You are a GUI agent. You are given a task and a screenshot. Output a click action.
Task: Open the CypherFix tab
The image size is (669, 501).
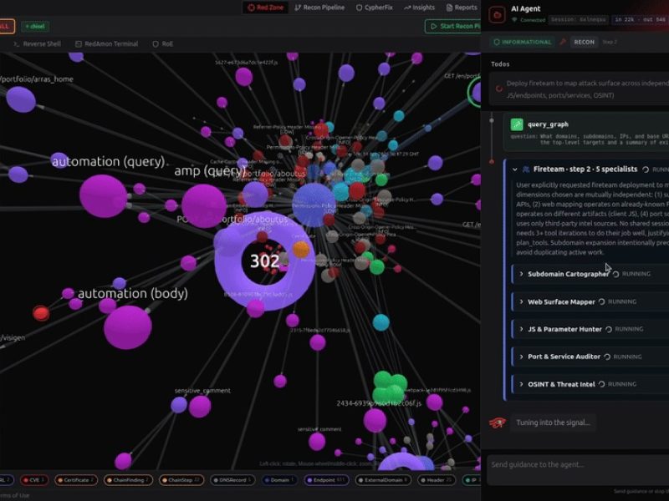click(x=374, y=8)
